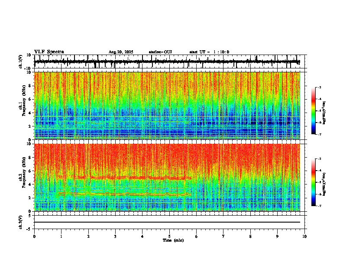343x265 pixels.
Task: Click the "-3" label on the ch.1 colorbar
Action: pos(320,87)
